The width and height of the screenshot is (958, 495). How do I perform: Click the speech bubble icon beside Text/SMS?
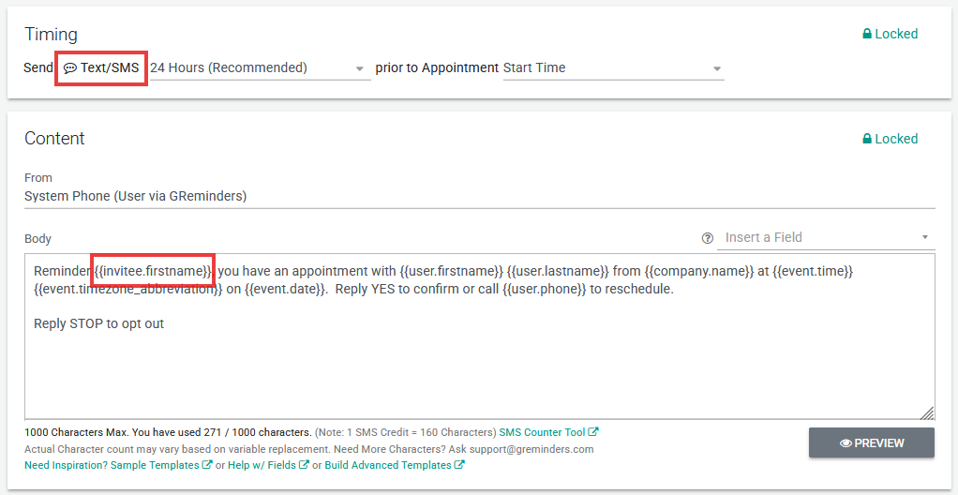tap(70, 68)
